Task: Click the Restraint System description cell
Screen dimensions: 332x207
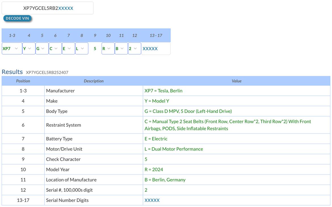Action: click(x=94, y=125)
